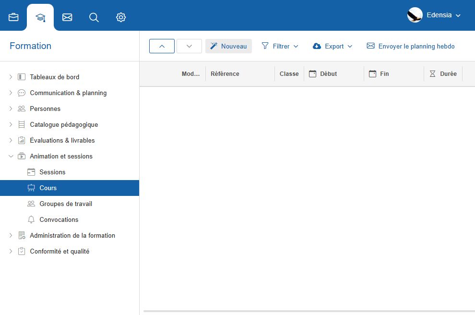Click the Personnes people icon

coord(22,109)
